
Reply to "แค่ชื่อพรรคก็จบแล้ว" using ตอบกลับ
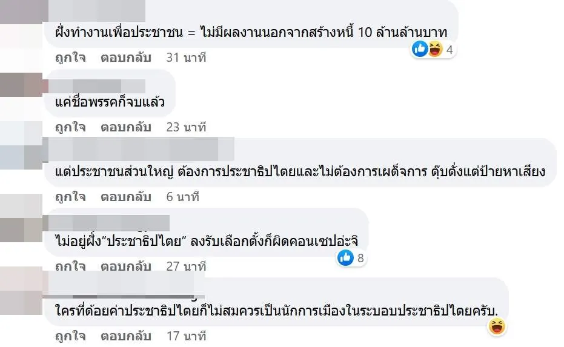click(125, 127)
